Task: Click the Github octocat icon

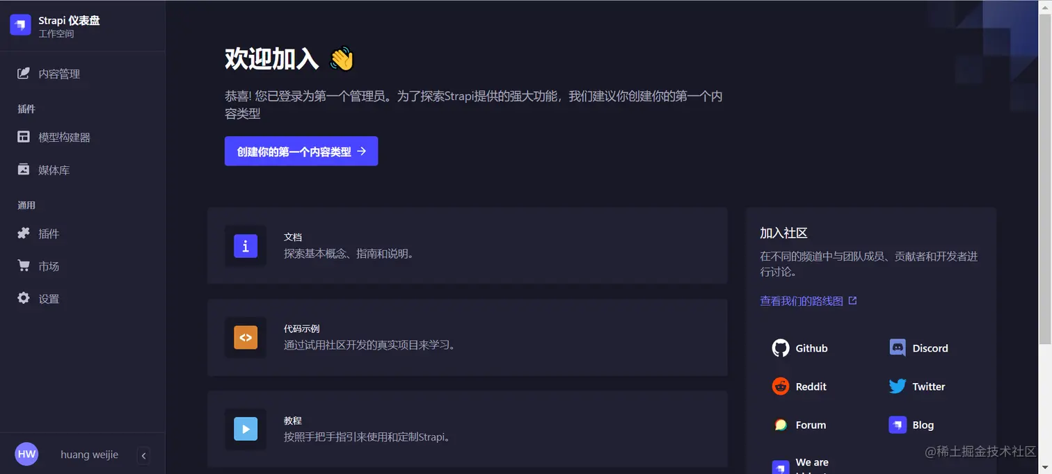Action: (x=781, y=348)
